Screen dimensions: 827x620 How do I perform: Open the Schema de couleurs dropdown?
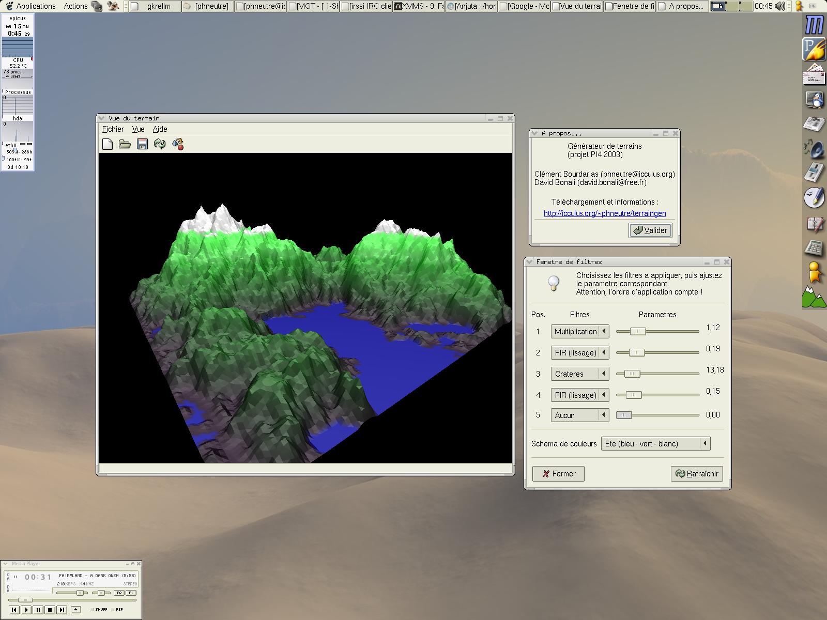[655, 444]
